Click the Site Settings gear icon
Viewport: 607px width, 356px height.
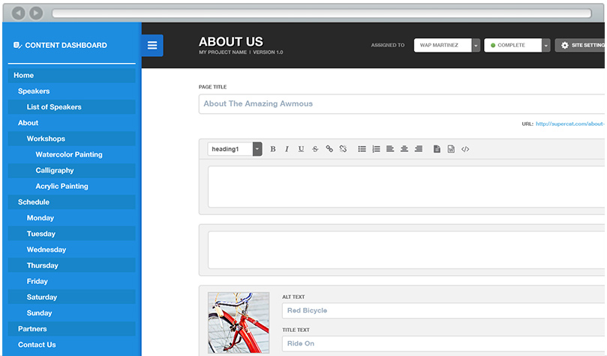565,45
